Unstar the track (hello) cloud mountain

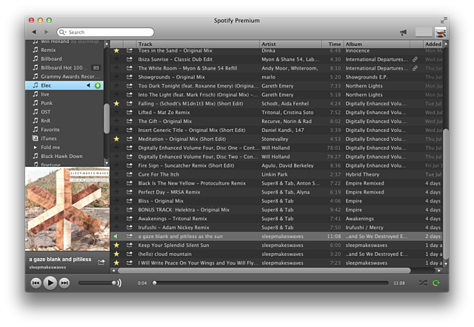pyautogui.click(x=116, y=254)
